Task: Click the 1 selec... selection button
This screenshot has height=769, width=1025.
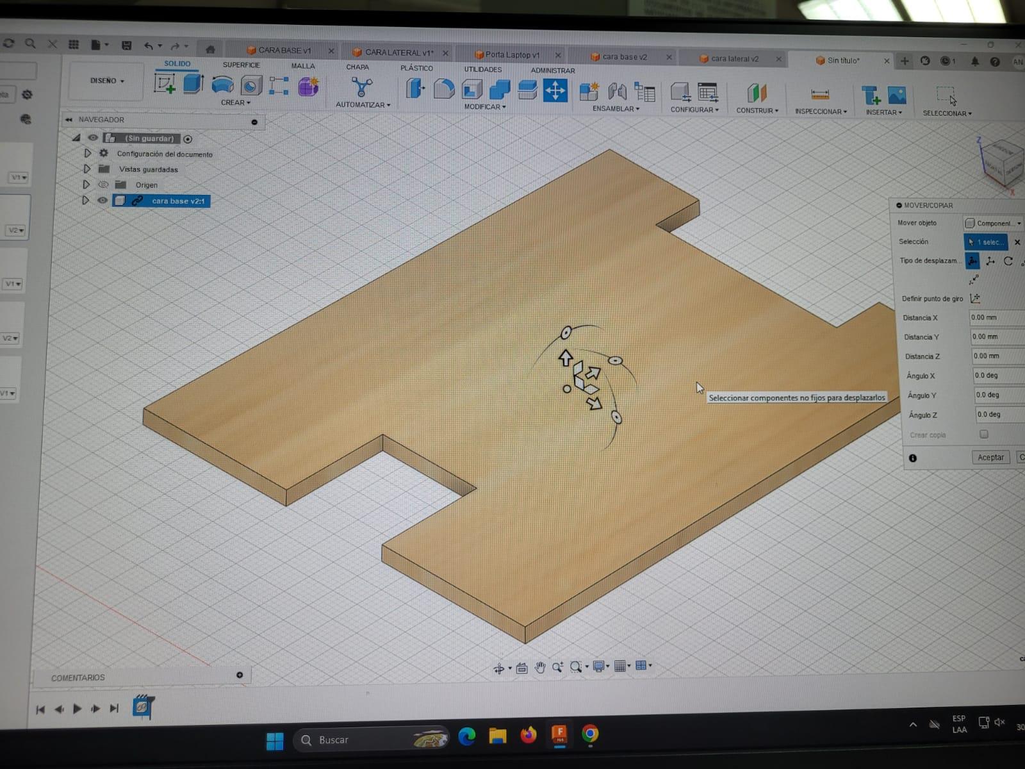Action: 986,242
